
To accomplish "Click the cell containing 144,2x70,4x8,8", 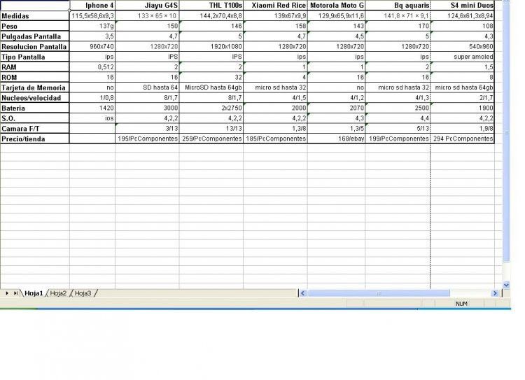I will click(x=211, y=15).
